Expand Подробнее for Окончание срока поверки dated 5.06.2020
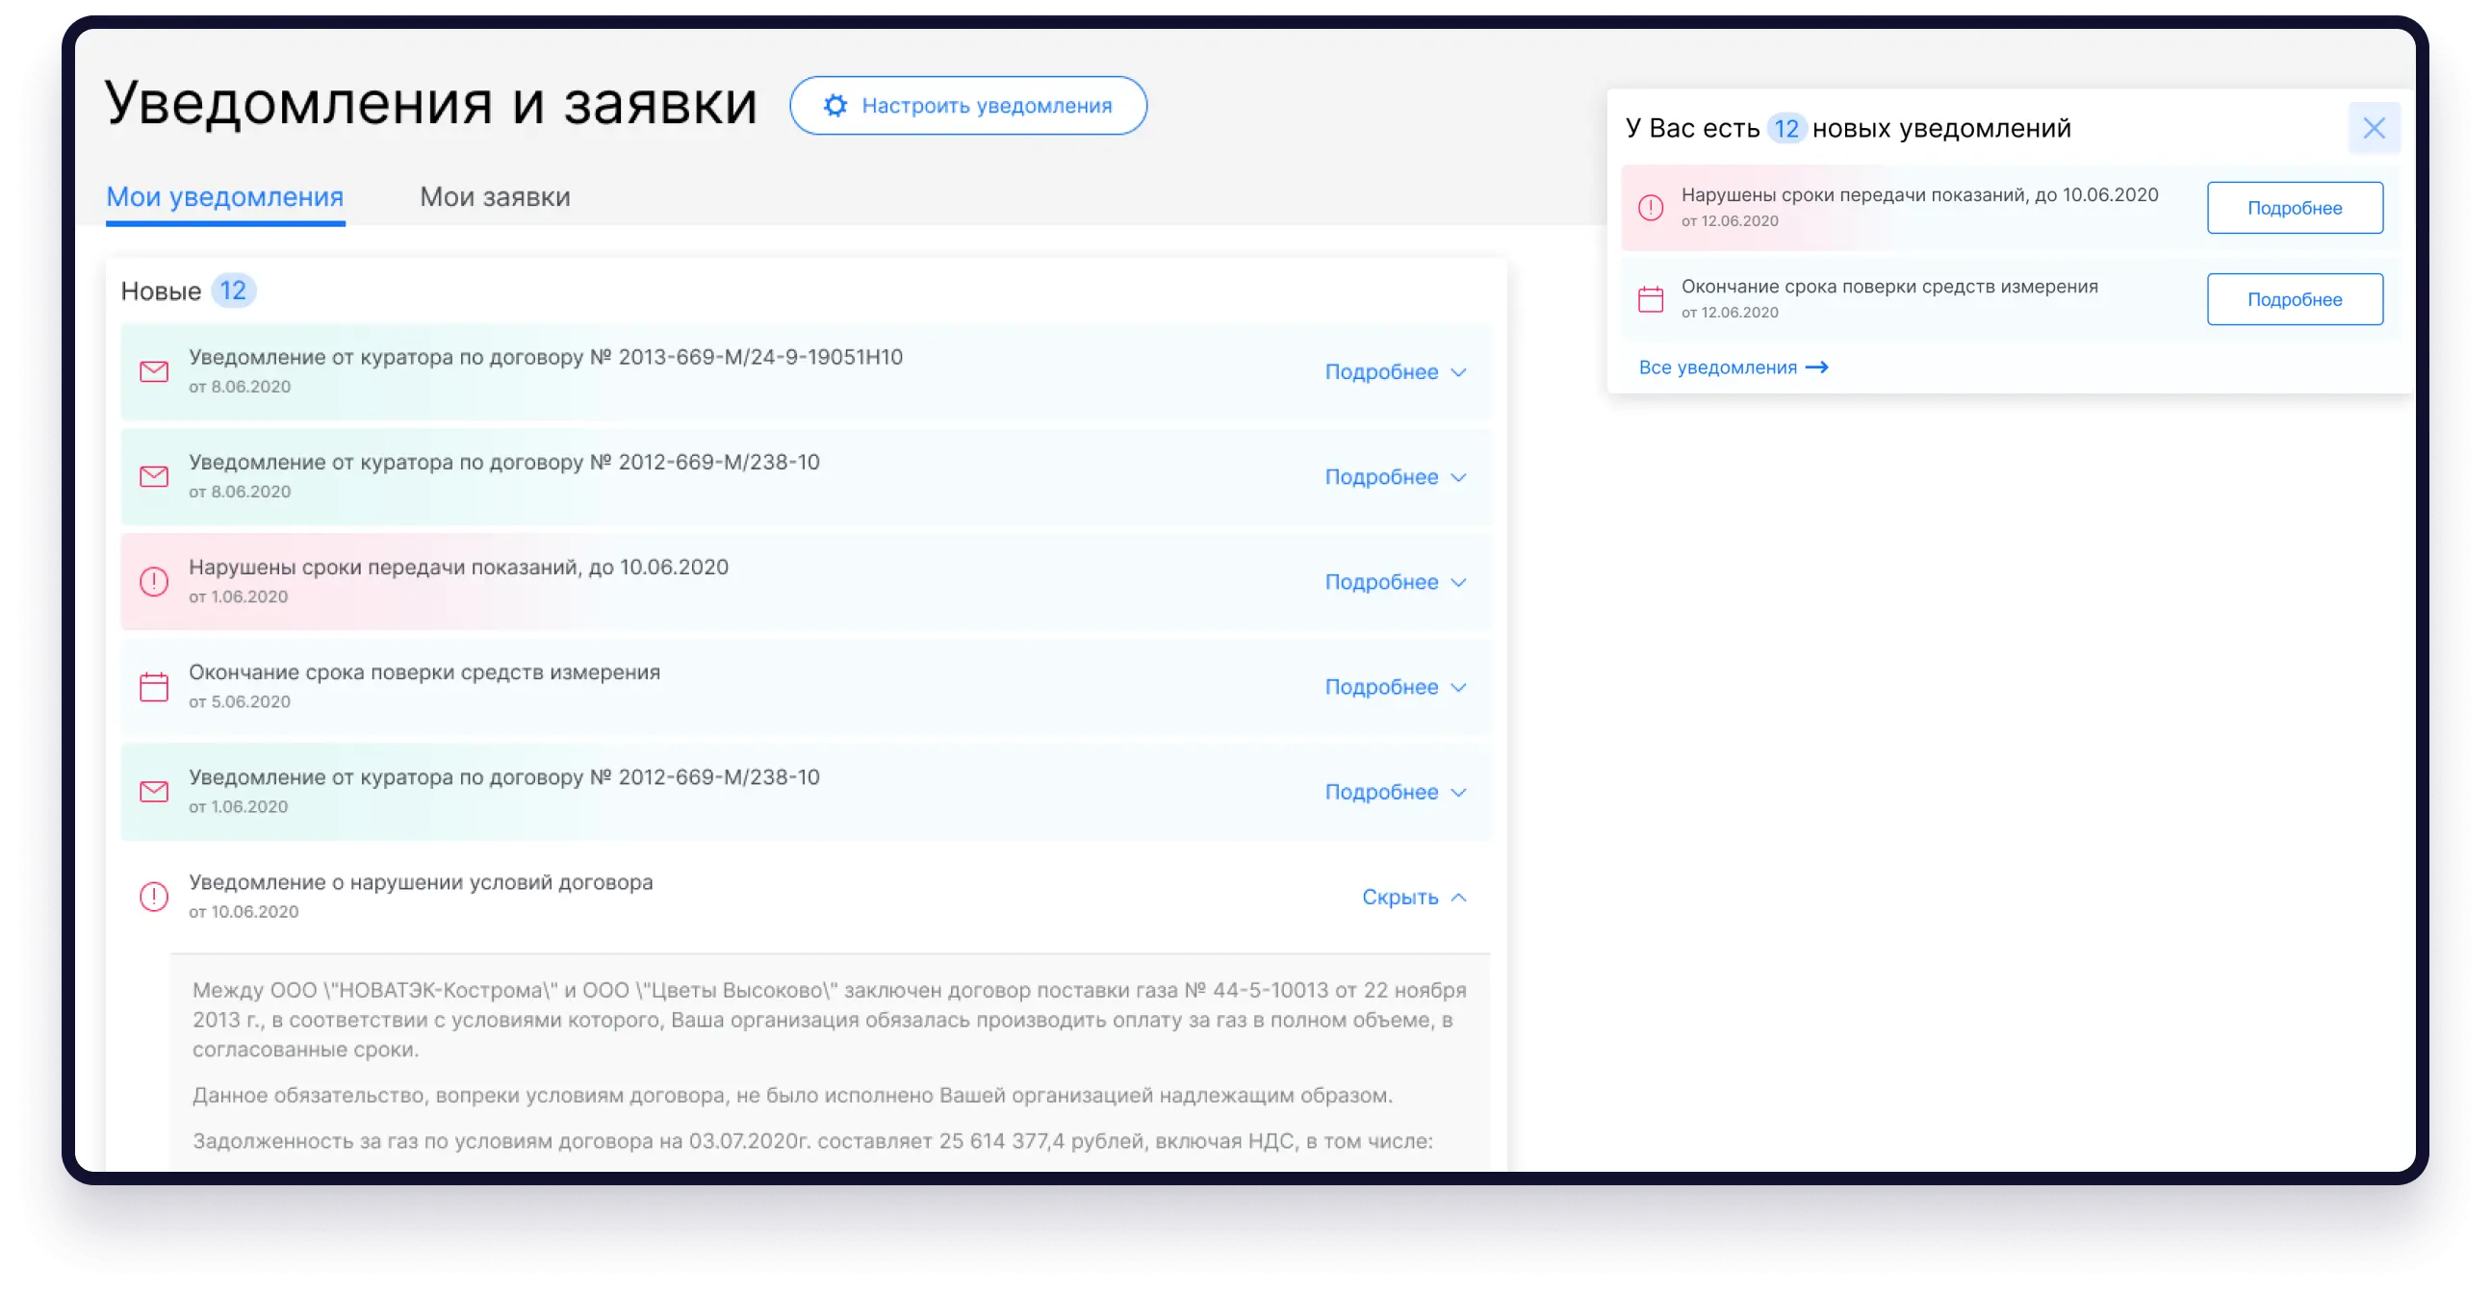2491x1293 pixels. [x=1396, y=687]
